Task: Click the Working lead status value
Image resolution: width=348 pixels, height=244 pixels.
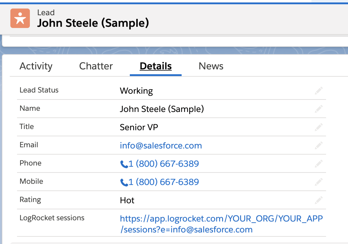Action: 136,91
